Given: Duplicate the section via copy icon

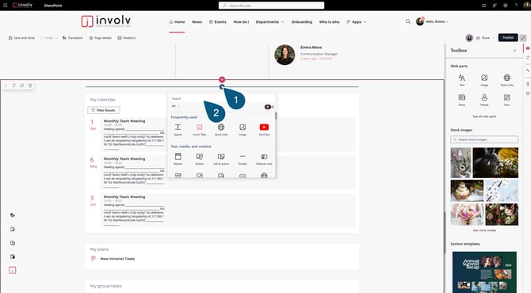Looking at the screenshot, I should coord(22,86).
